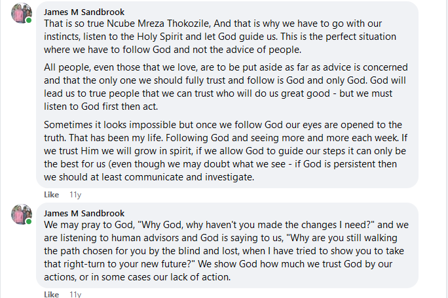Open the 11y timestamp under the second comment

point(75,295)
